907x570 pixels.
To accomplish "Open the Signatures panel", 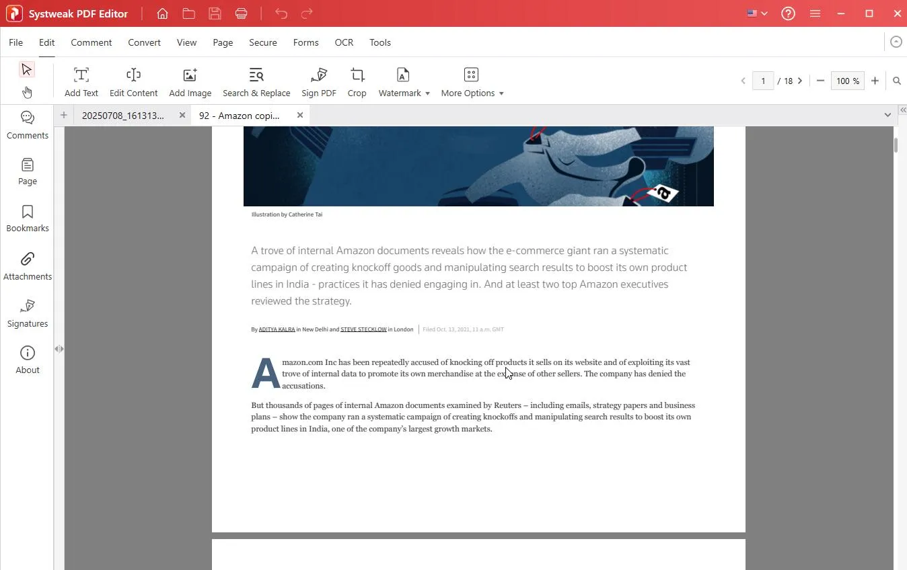I will click(x=27, y=313).
